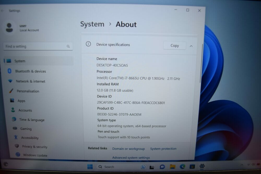Viewport: 261px width, 174px height.
Task: Click the Product ID 00330-52246-37079-AAOEM
Action: pos(119,115)
